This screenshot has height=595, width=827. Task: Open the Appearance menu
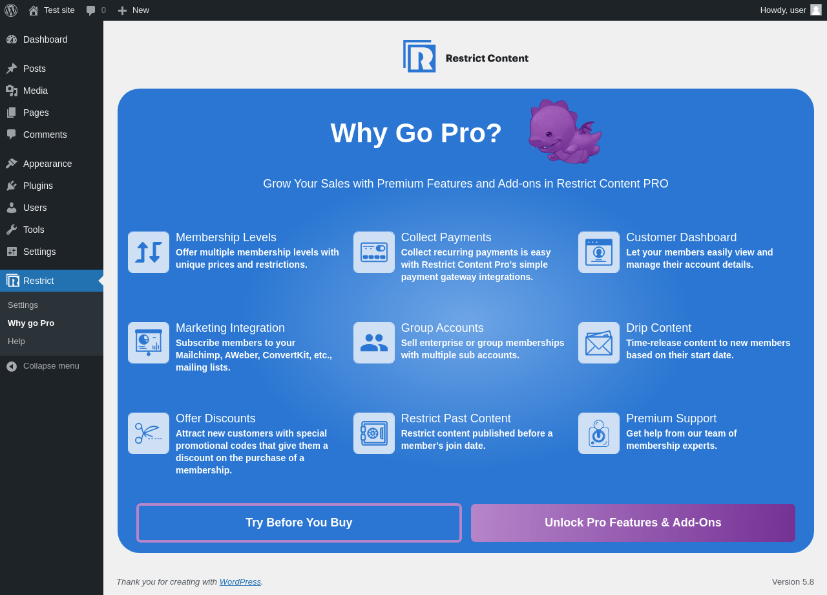click(52, 164)
